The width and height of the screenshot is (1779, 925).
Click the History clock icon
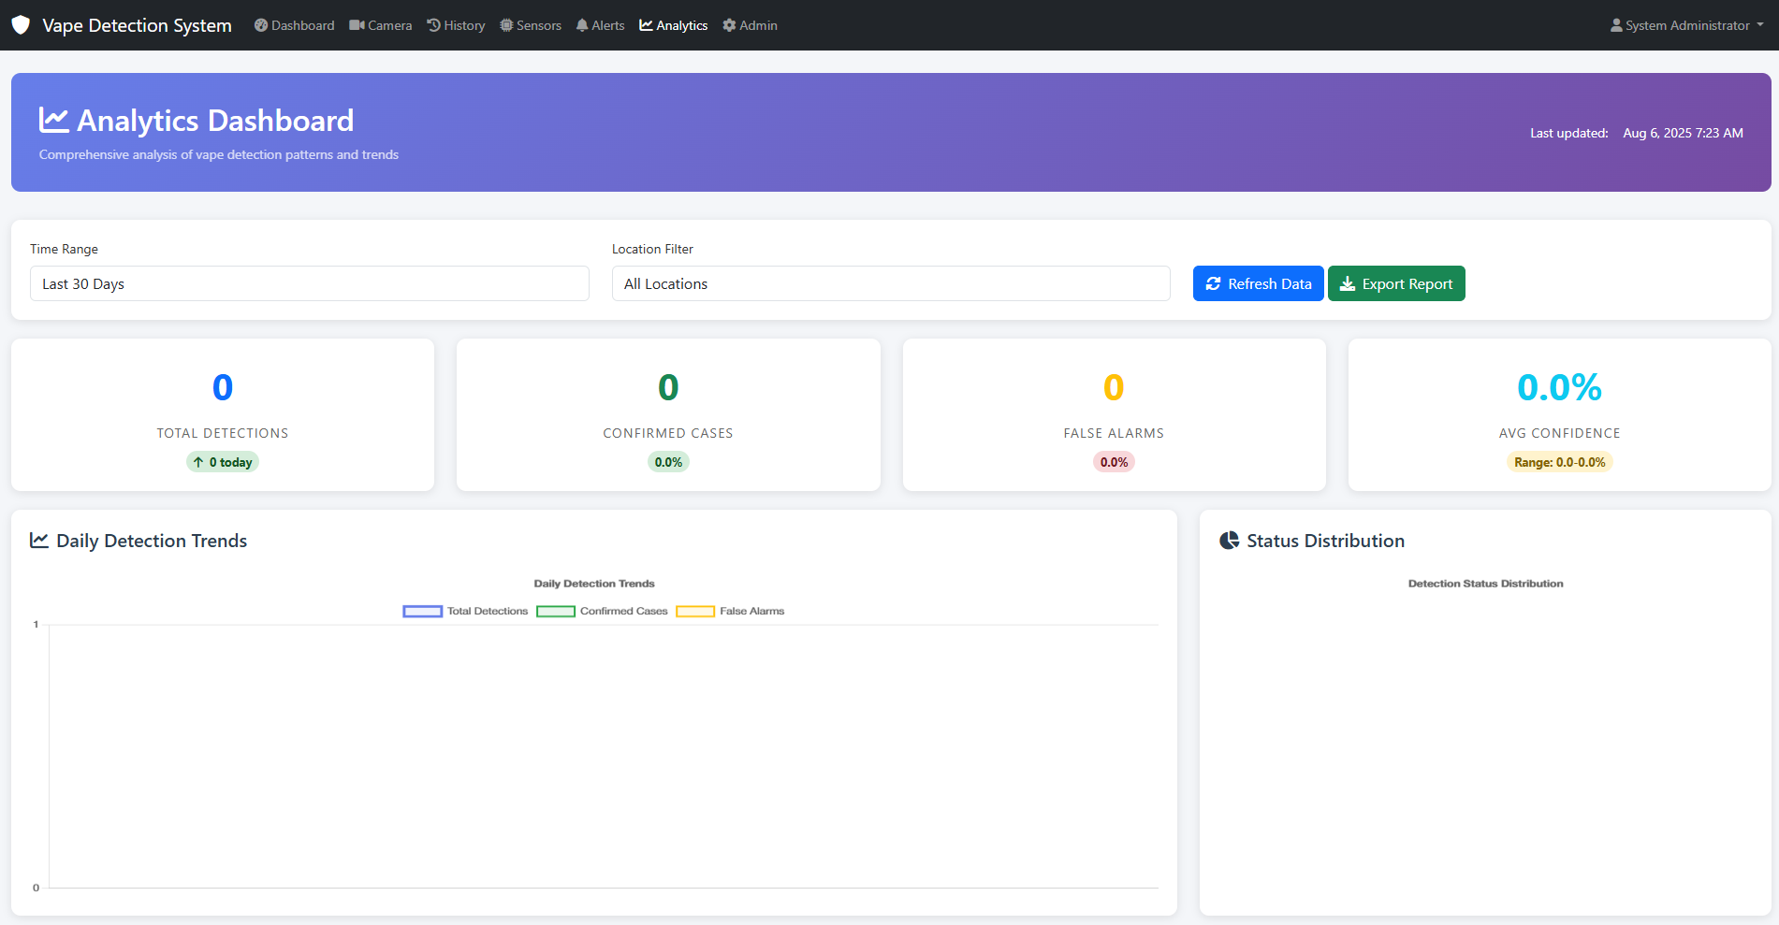[433, 25]
